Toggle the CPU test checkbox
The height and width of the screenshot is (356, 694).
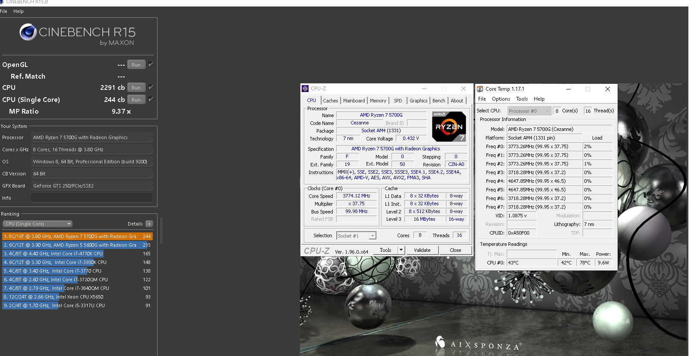[x=151, y=87]
